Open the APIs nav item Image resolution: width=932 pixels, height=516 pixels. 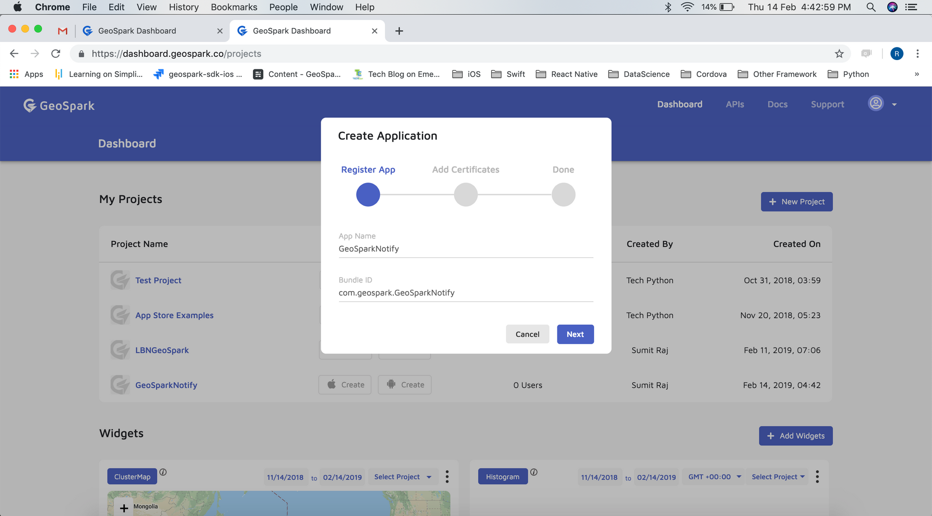pos(734,104)
